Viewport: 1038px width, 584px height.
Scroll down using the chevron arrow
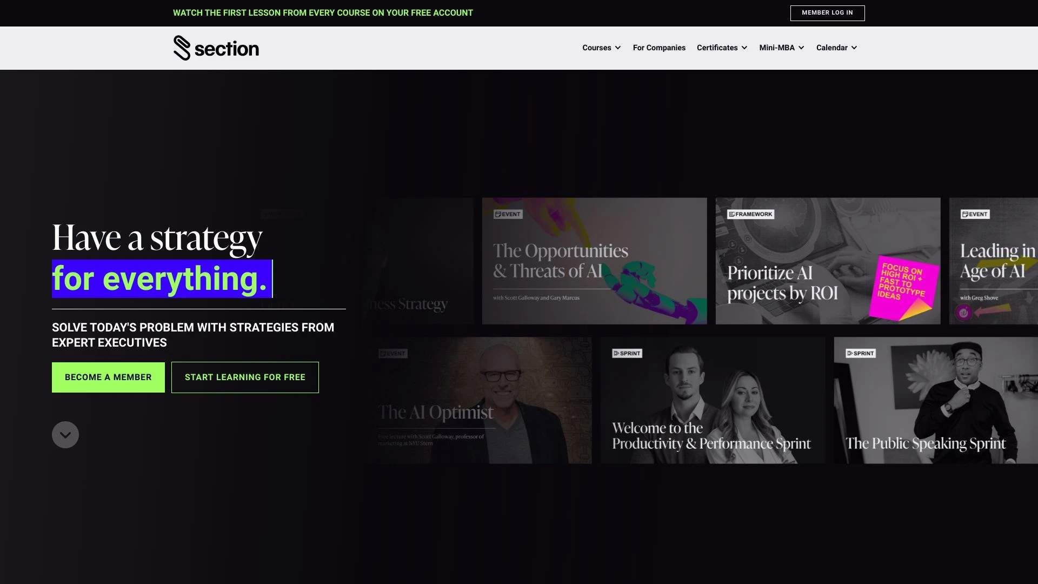coord(65,434)
